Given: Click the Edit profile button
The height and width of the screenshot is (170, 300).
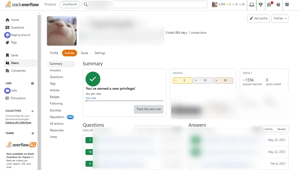Looking at the screenshot, I should tap(258, 19).
